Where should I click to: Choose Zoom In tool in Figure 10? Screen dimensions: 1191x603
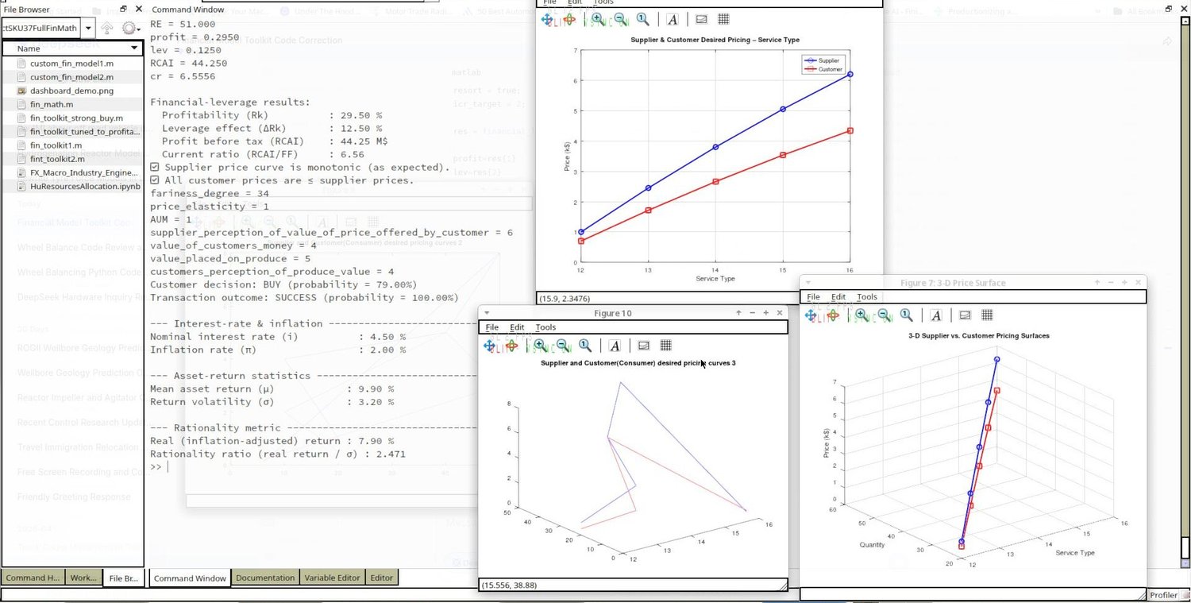point(540,346)
